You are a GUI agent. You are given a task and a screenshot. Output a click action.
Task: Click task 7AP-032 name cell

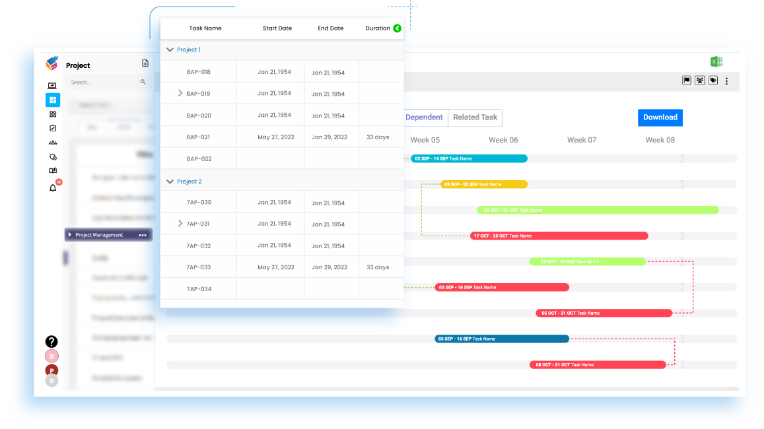(x=198, y=246)
